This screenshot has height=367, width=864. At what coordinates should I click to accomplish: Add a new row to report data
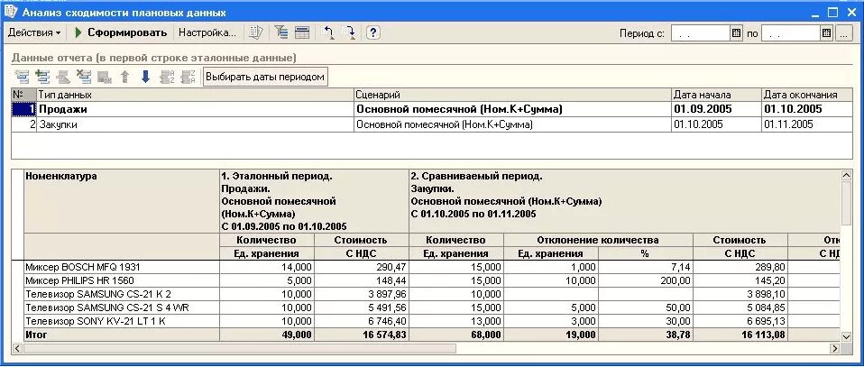(x=23, y=77)
